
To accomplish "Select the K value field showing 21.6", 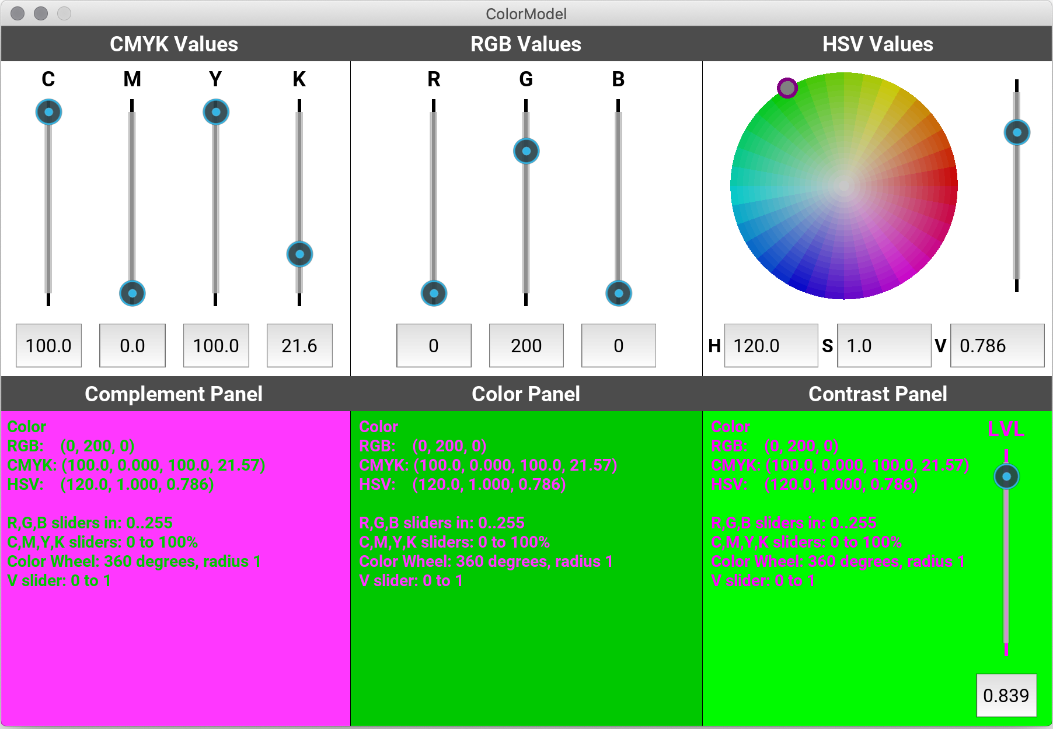I will point(299,345).
